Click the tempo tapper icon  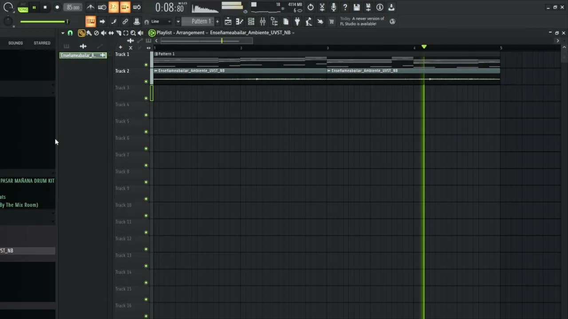(309, 21)
